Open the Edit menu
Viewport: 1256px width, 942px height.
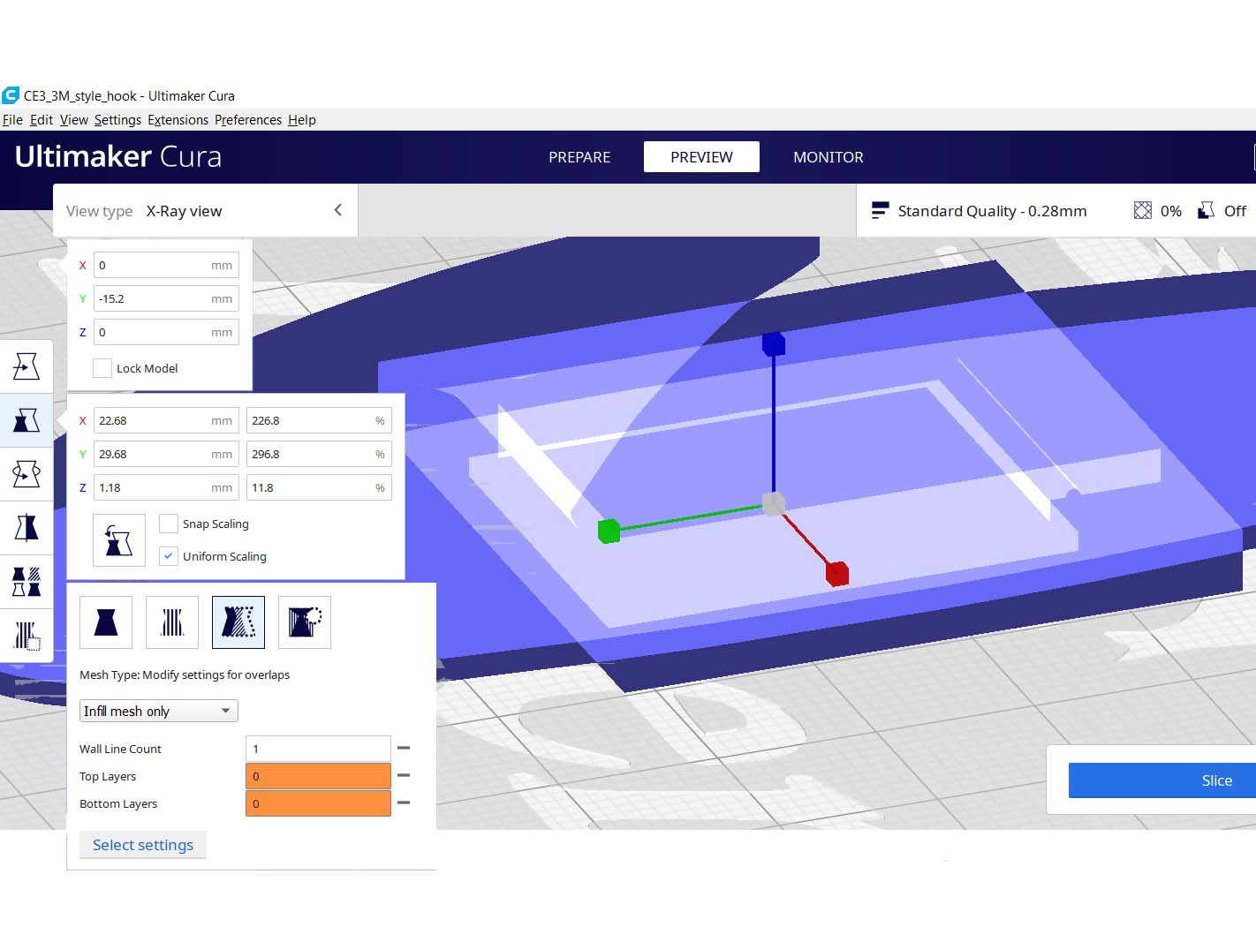(42, 120)
